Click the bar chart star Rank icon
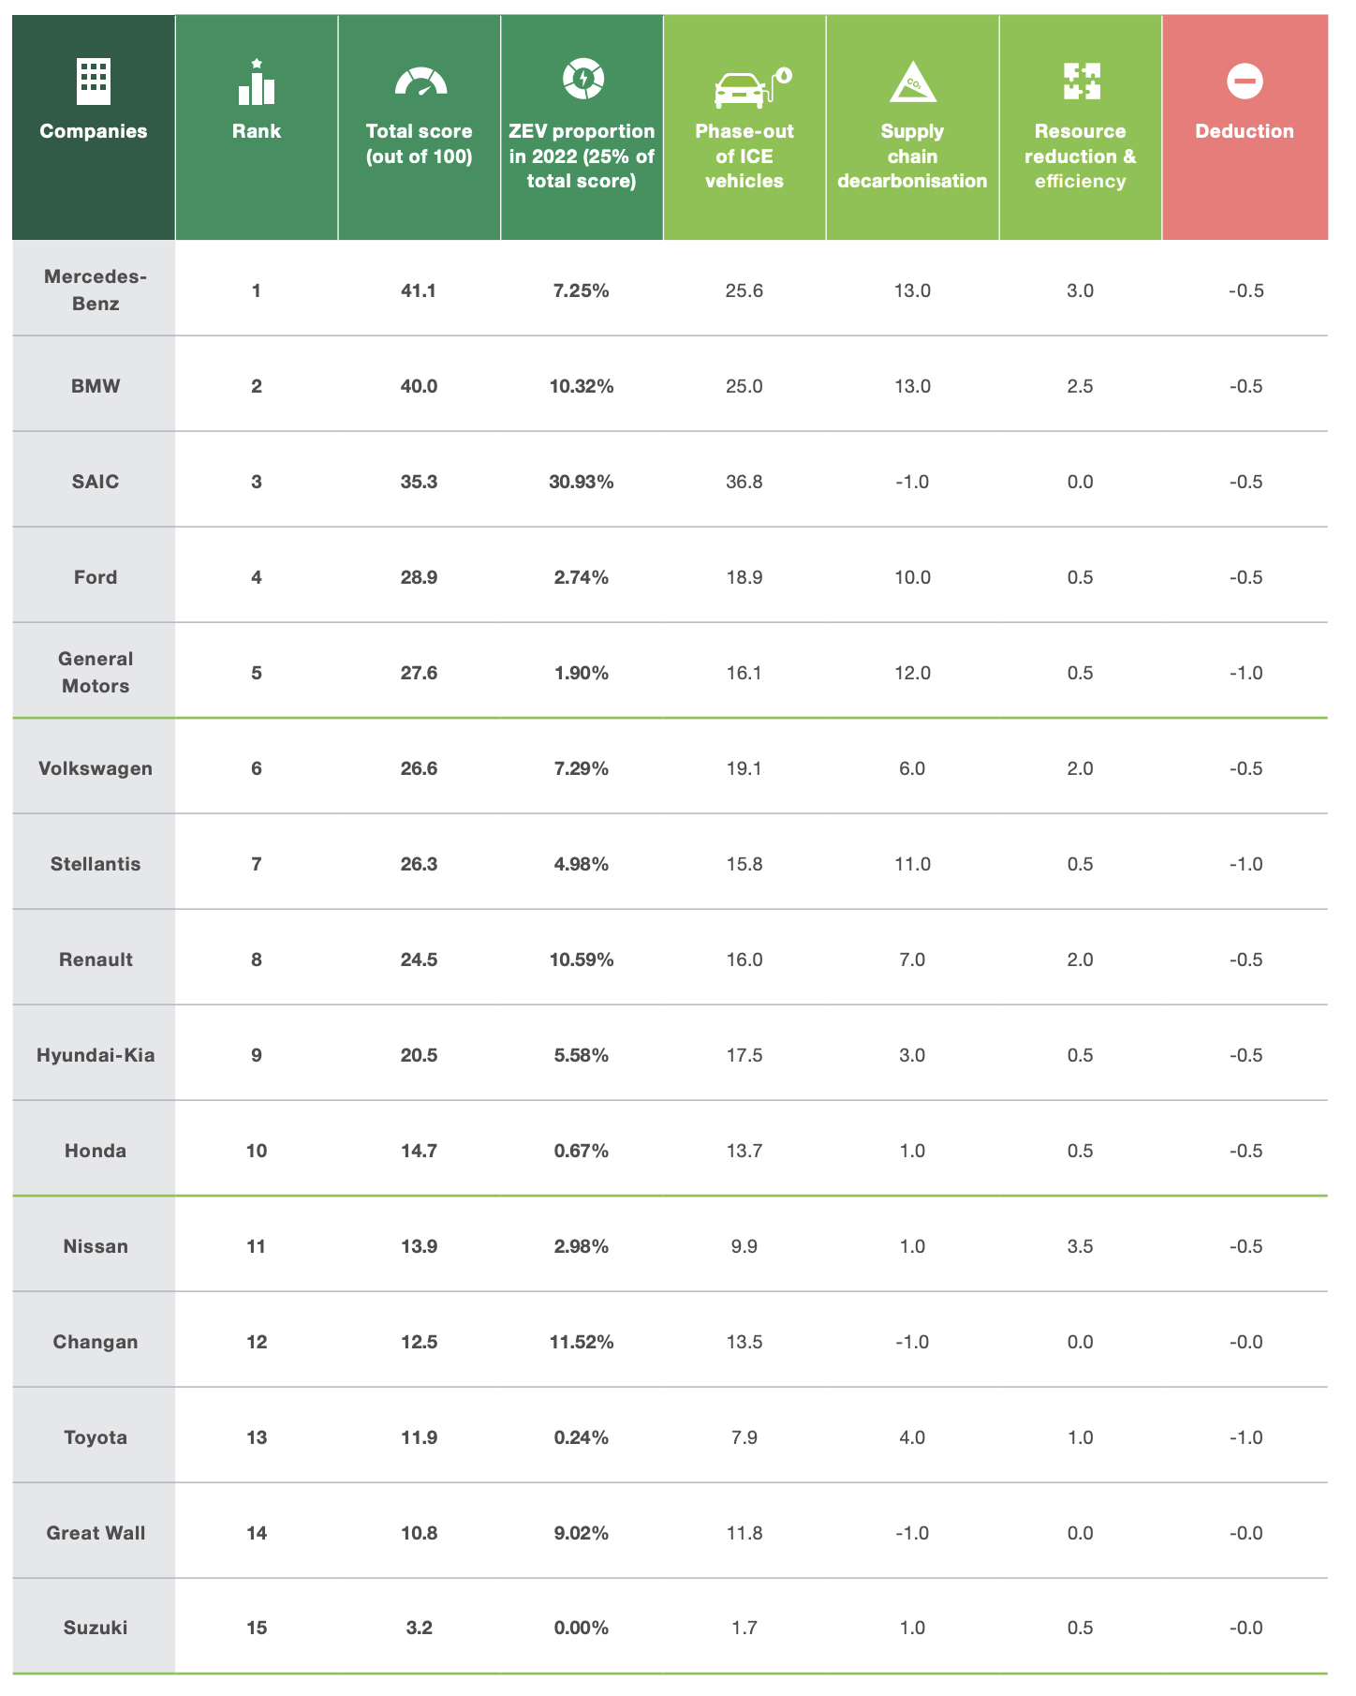 click(x=257, y=82)
